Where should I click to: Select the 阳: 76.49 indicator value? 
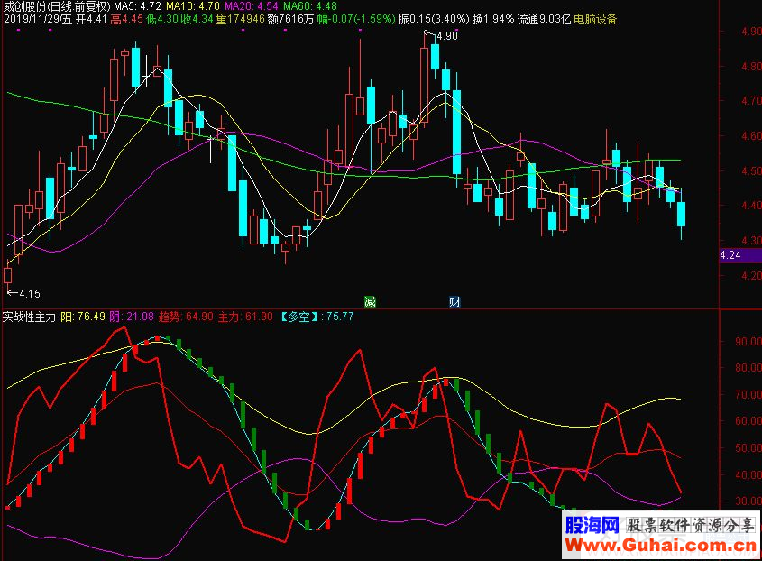pos(83,317)
